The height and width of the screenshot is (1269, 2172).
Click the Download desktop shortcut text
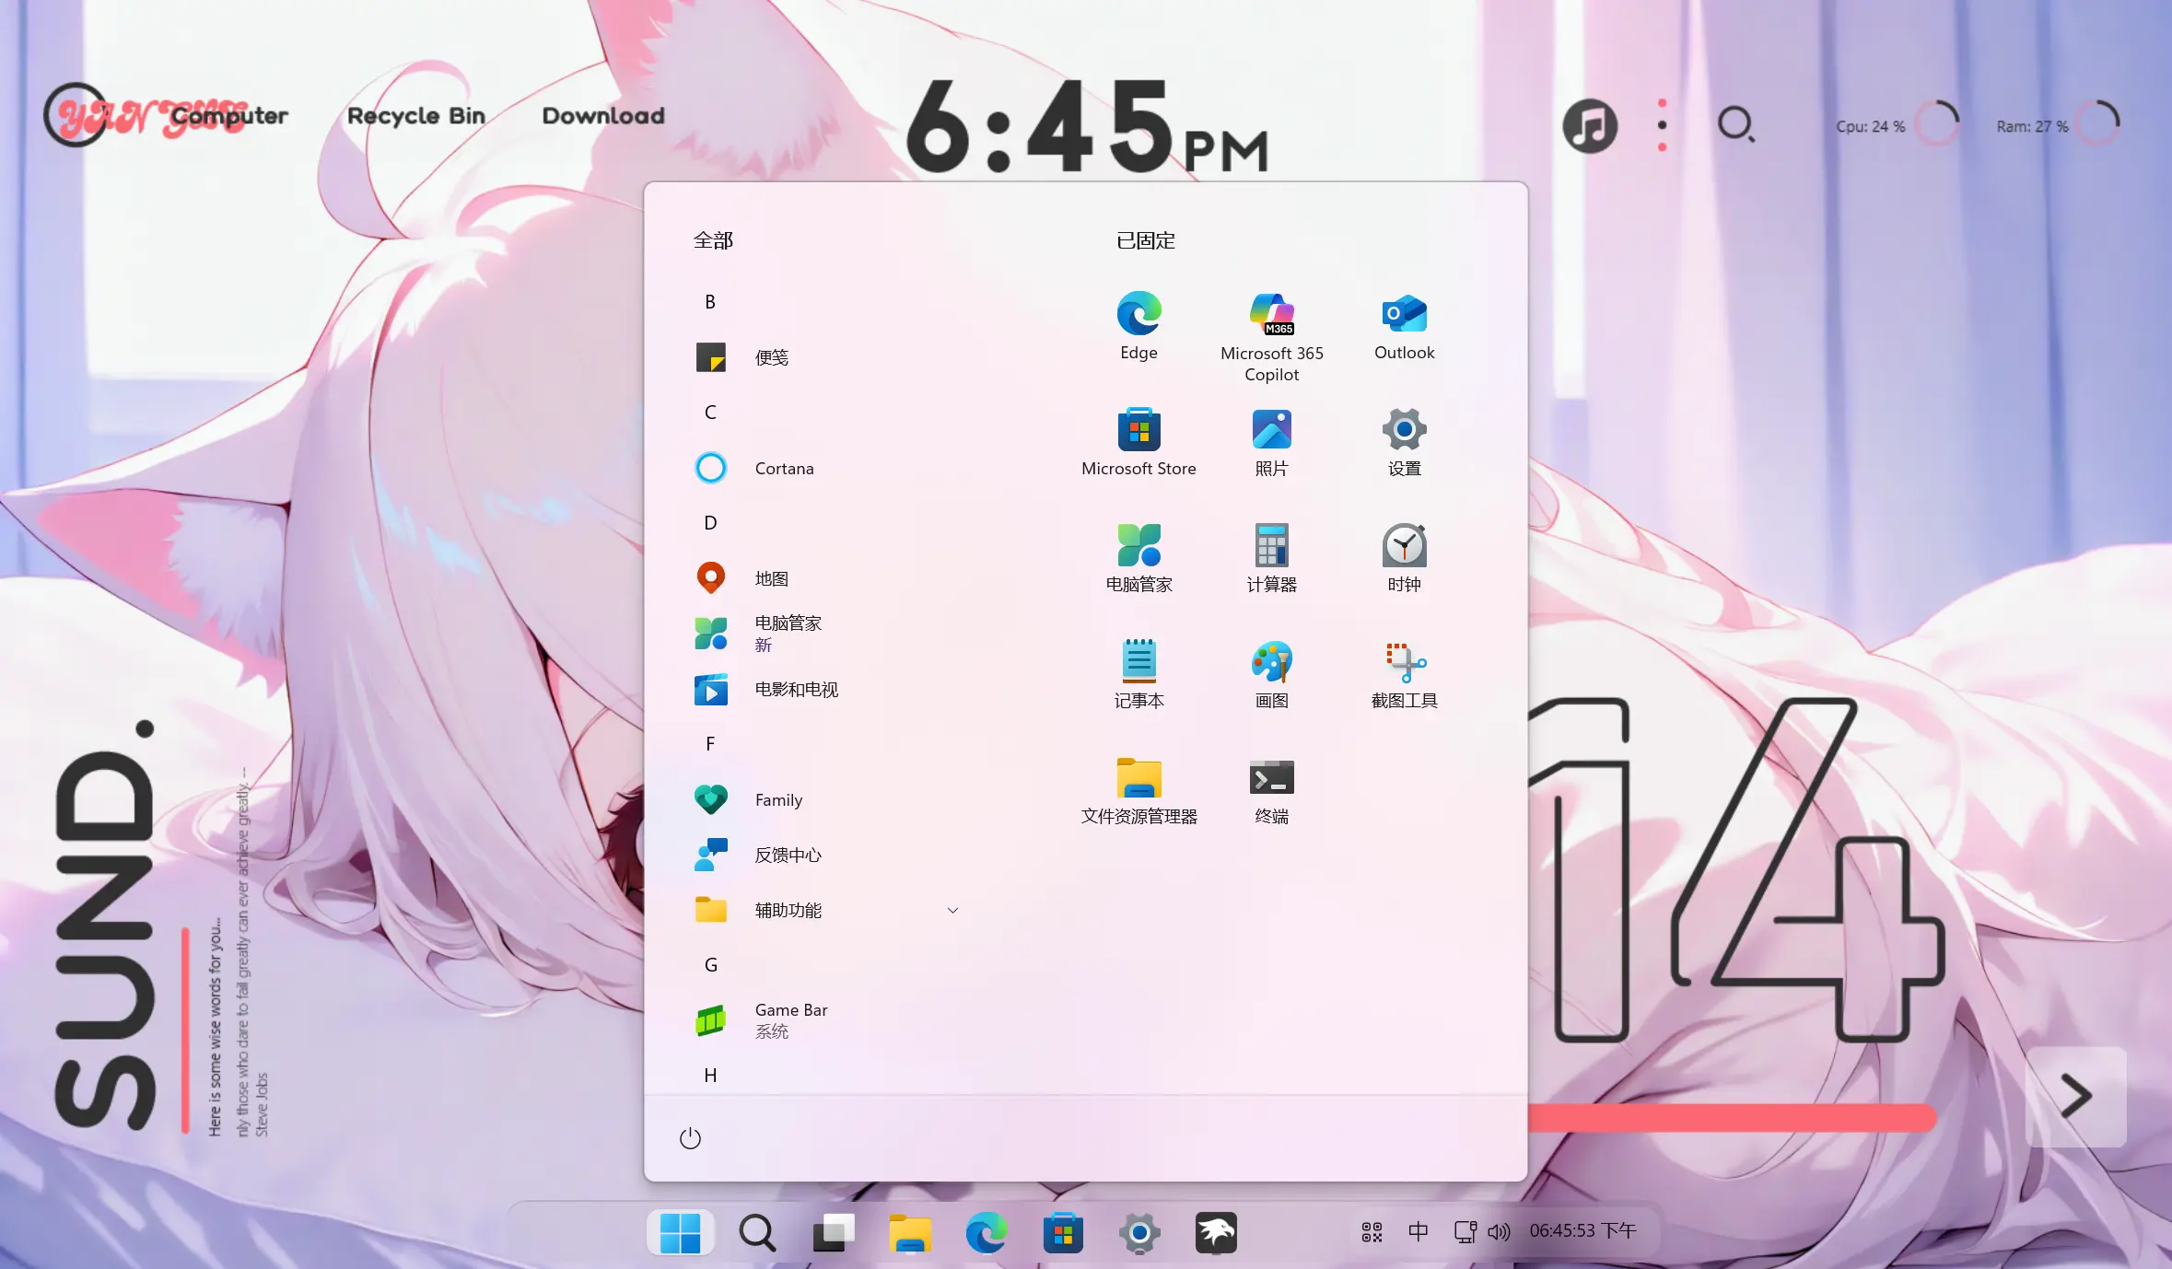(x=603, y=116)
